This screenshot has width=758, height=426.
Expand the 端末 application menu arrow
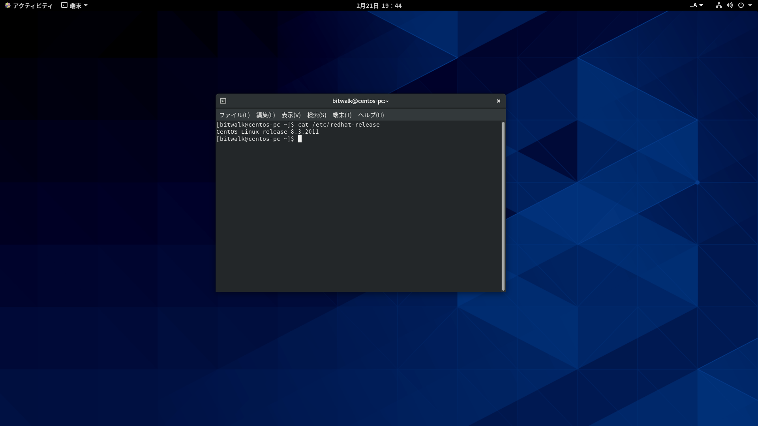tap(86, 6)
